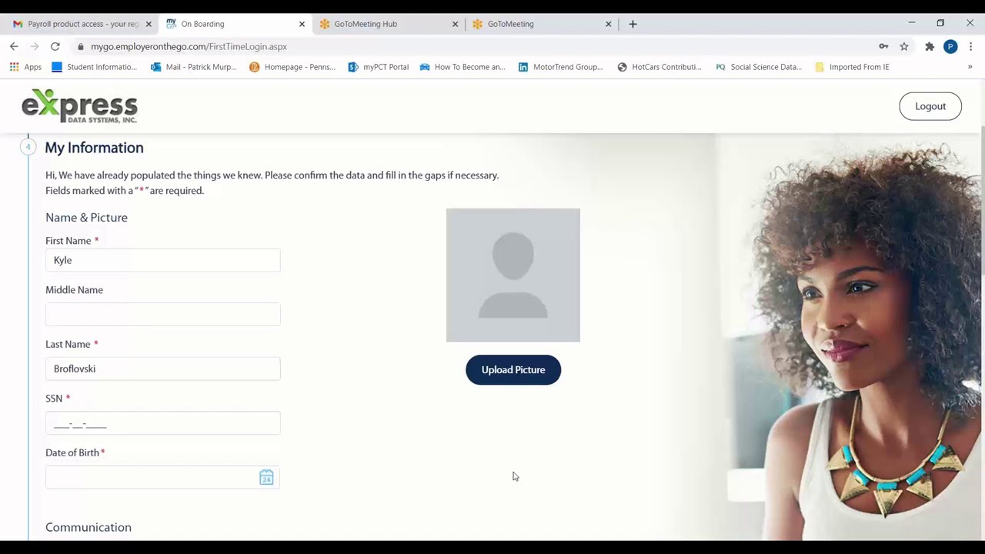The height and width of the screenshot is (554, 985).
Task: Close the GoToMeeting Hub tab
Action: point(455,24)
